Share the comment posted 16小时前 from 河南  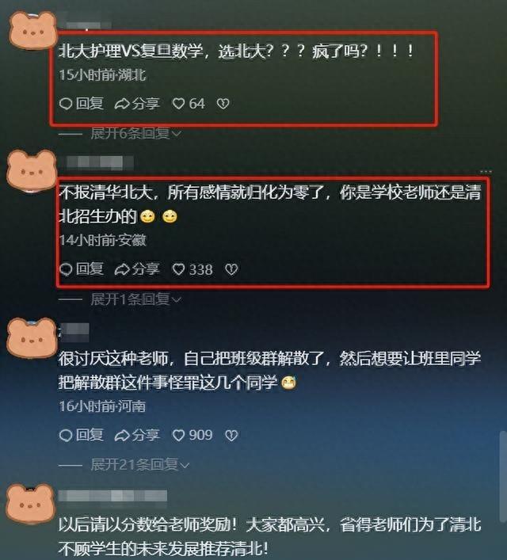tap(137, 435)
